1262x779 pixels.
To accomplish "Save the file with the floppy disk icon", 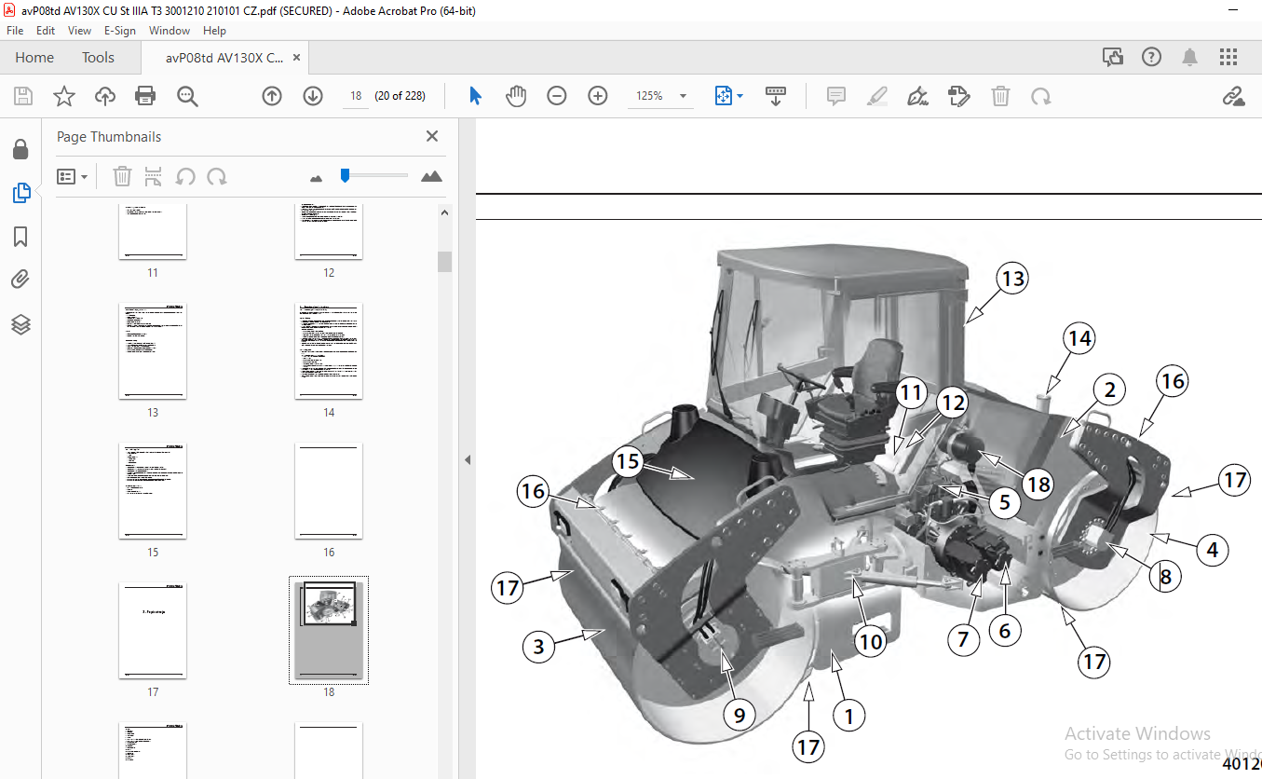I will pyautogui.click(x=23, y=96).
